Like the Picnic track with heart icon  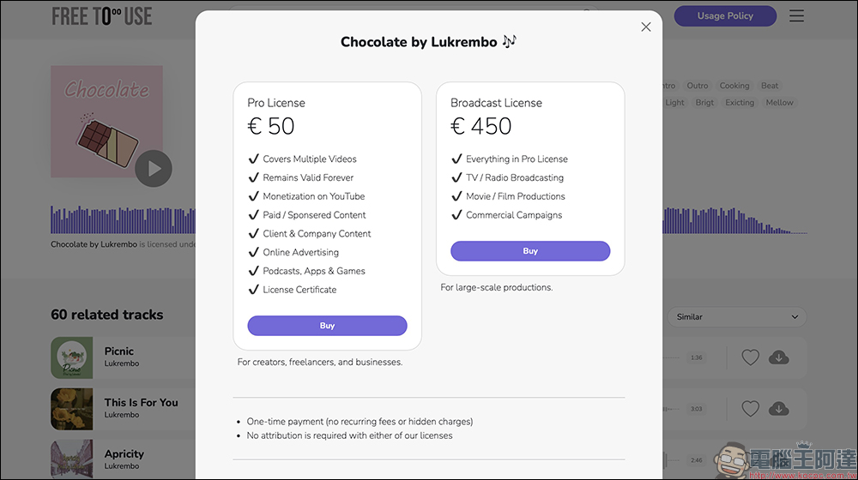click(751, 357)
